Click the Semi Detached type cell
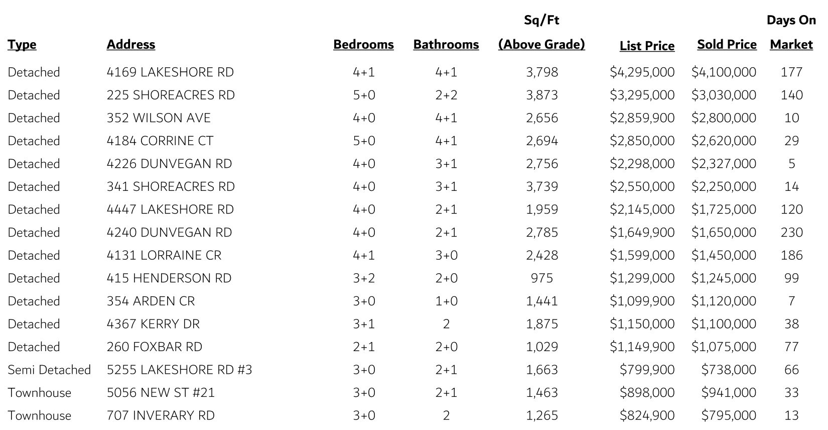This screenshot has width=828, height=430. (49, 370)
